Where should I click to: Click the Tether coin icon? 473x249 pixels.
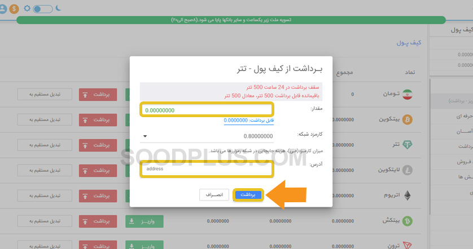point(407,145)
